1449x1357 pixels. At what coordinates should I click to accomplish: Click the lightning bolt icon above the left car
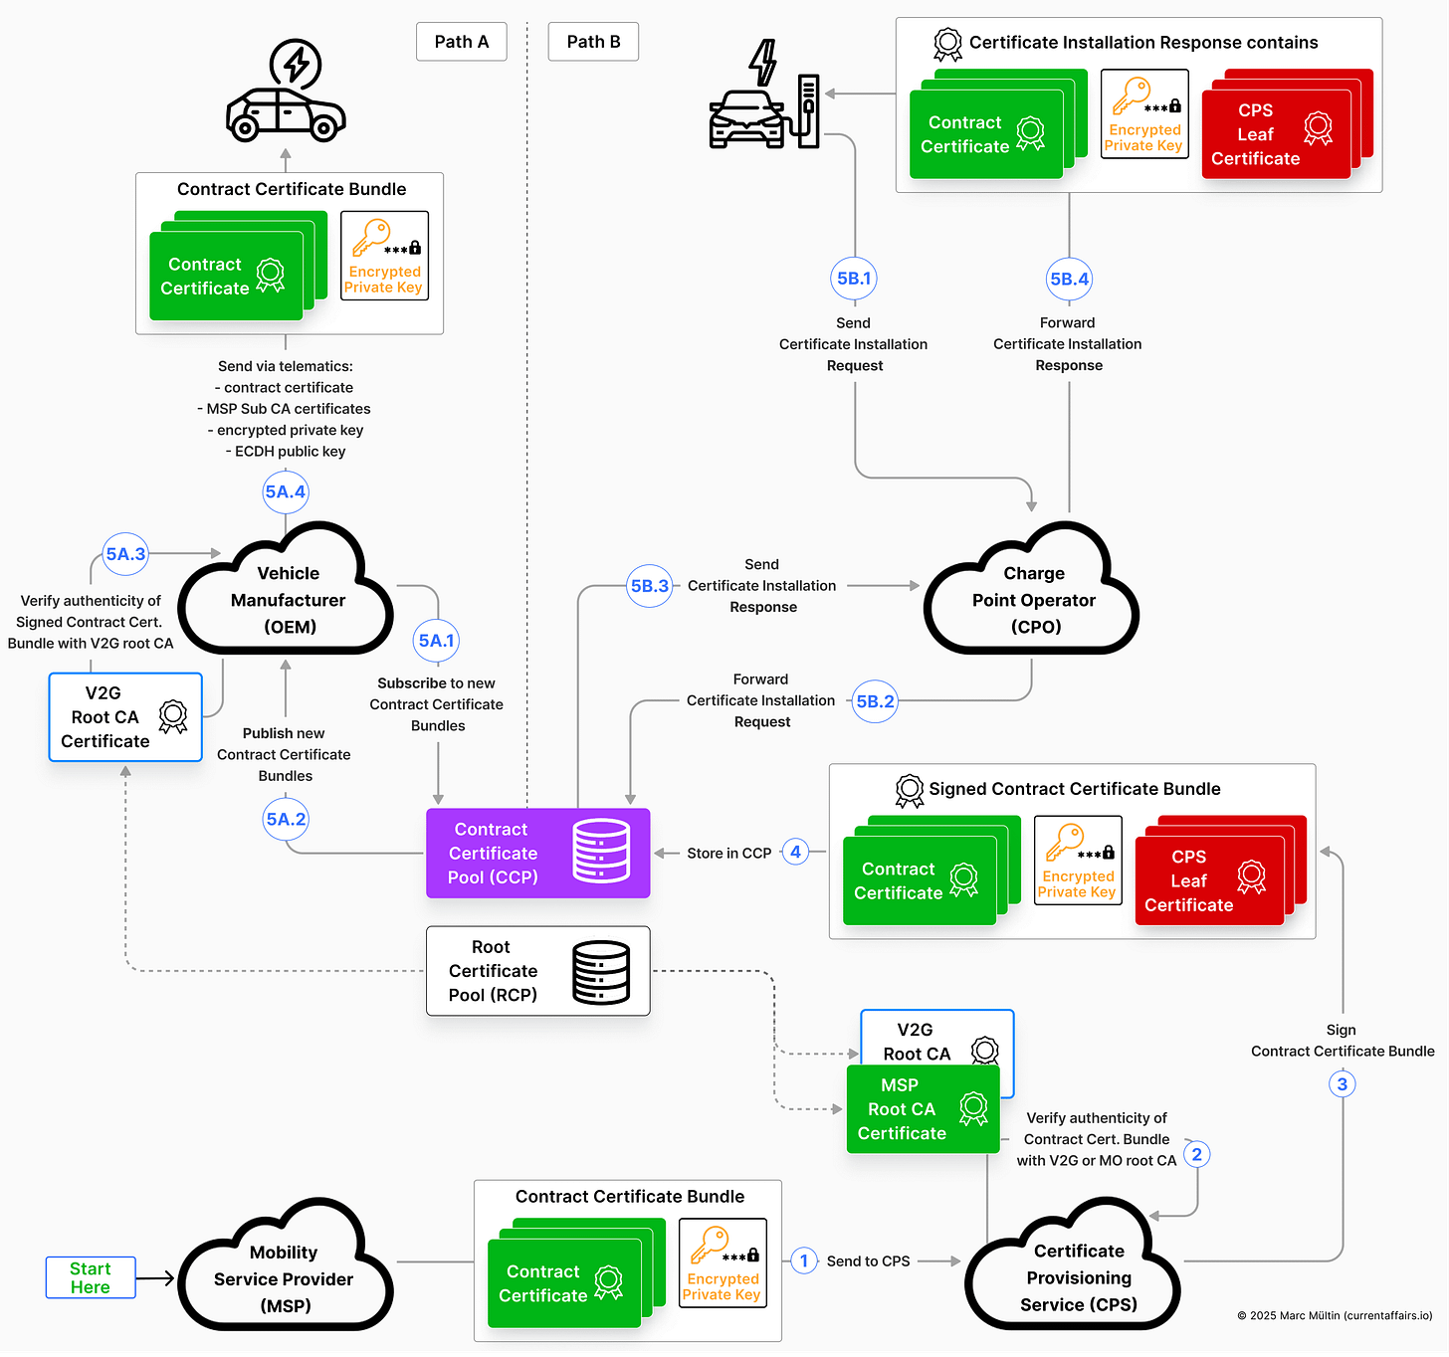[290, 62]
